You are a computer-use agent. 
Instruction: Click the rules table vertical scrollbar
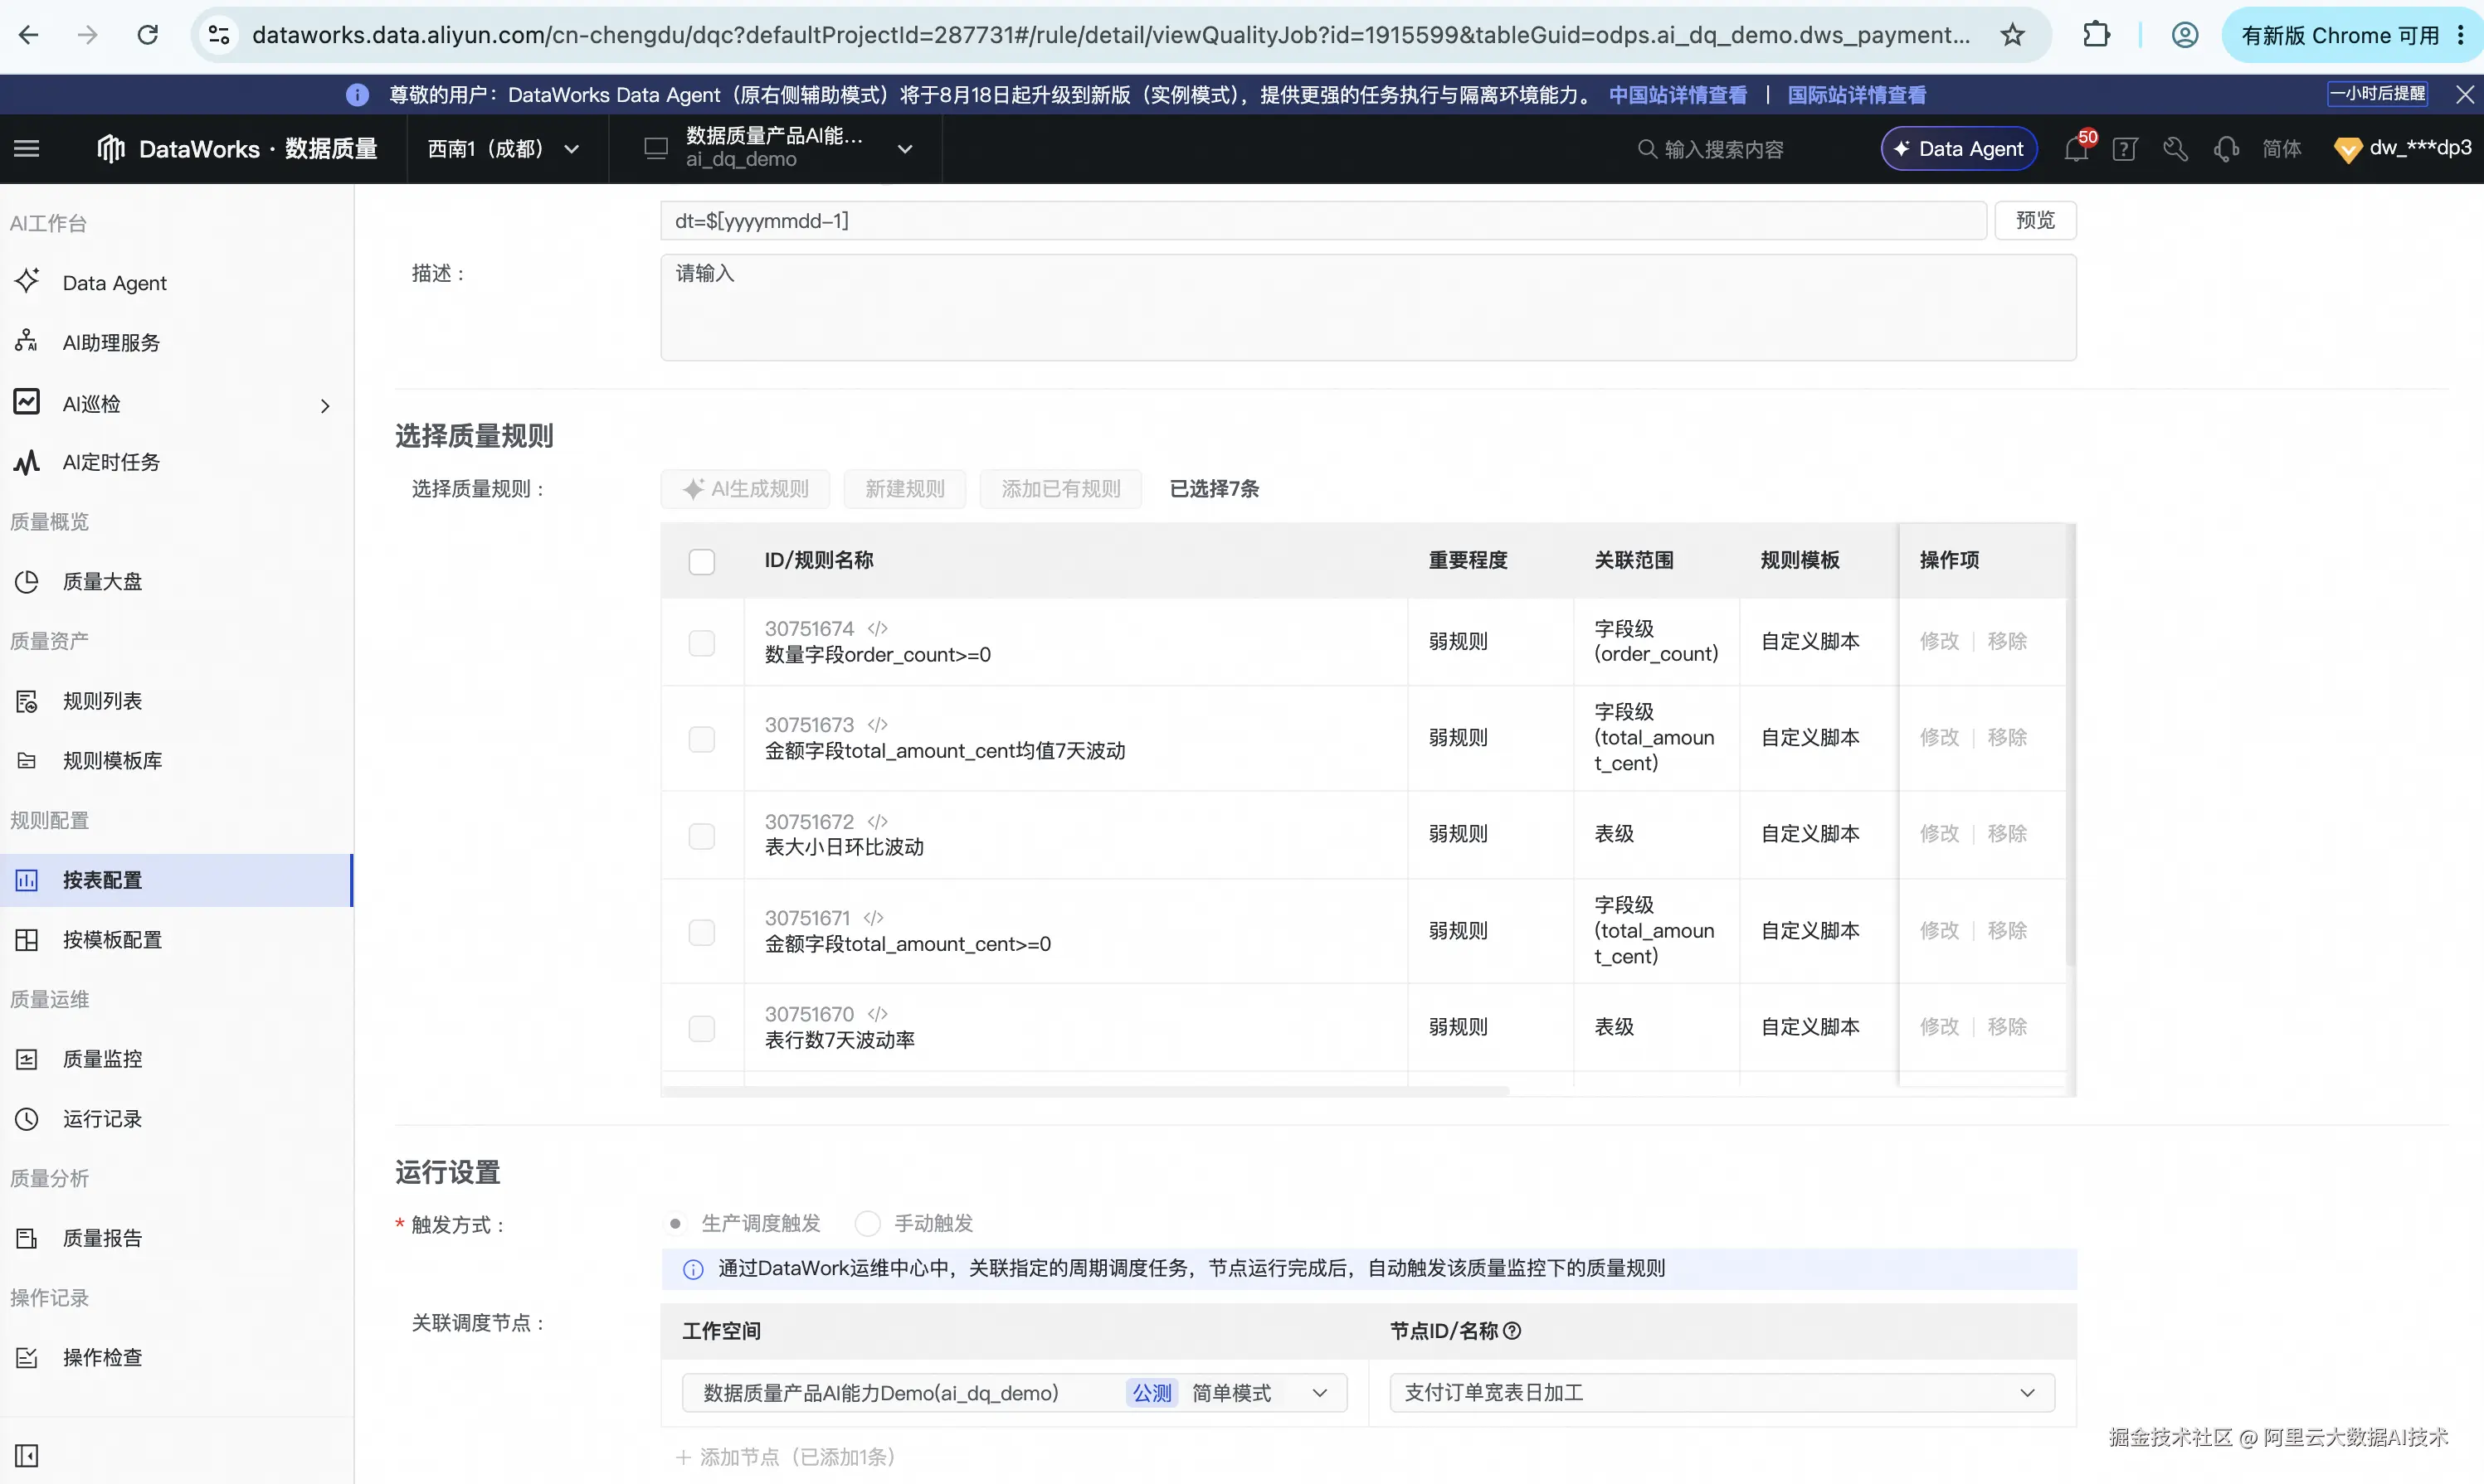pos(2071,745)
